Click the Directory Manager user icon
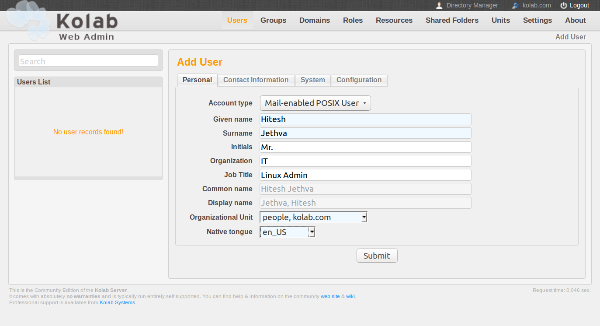This screenshot has height=326, width=600. [x=439, y=6]
